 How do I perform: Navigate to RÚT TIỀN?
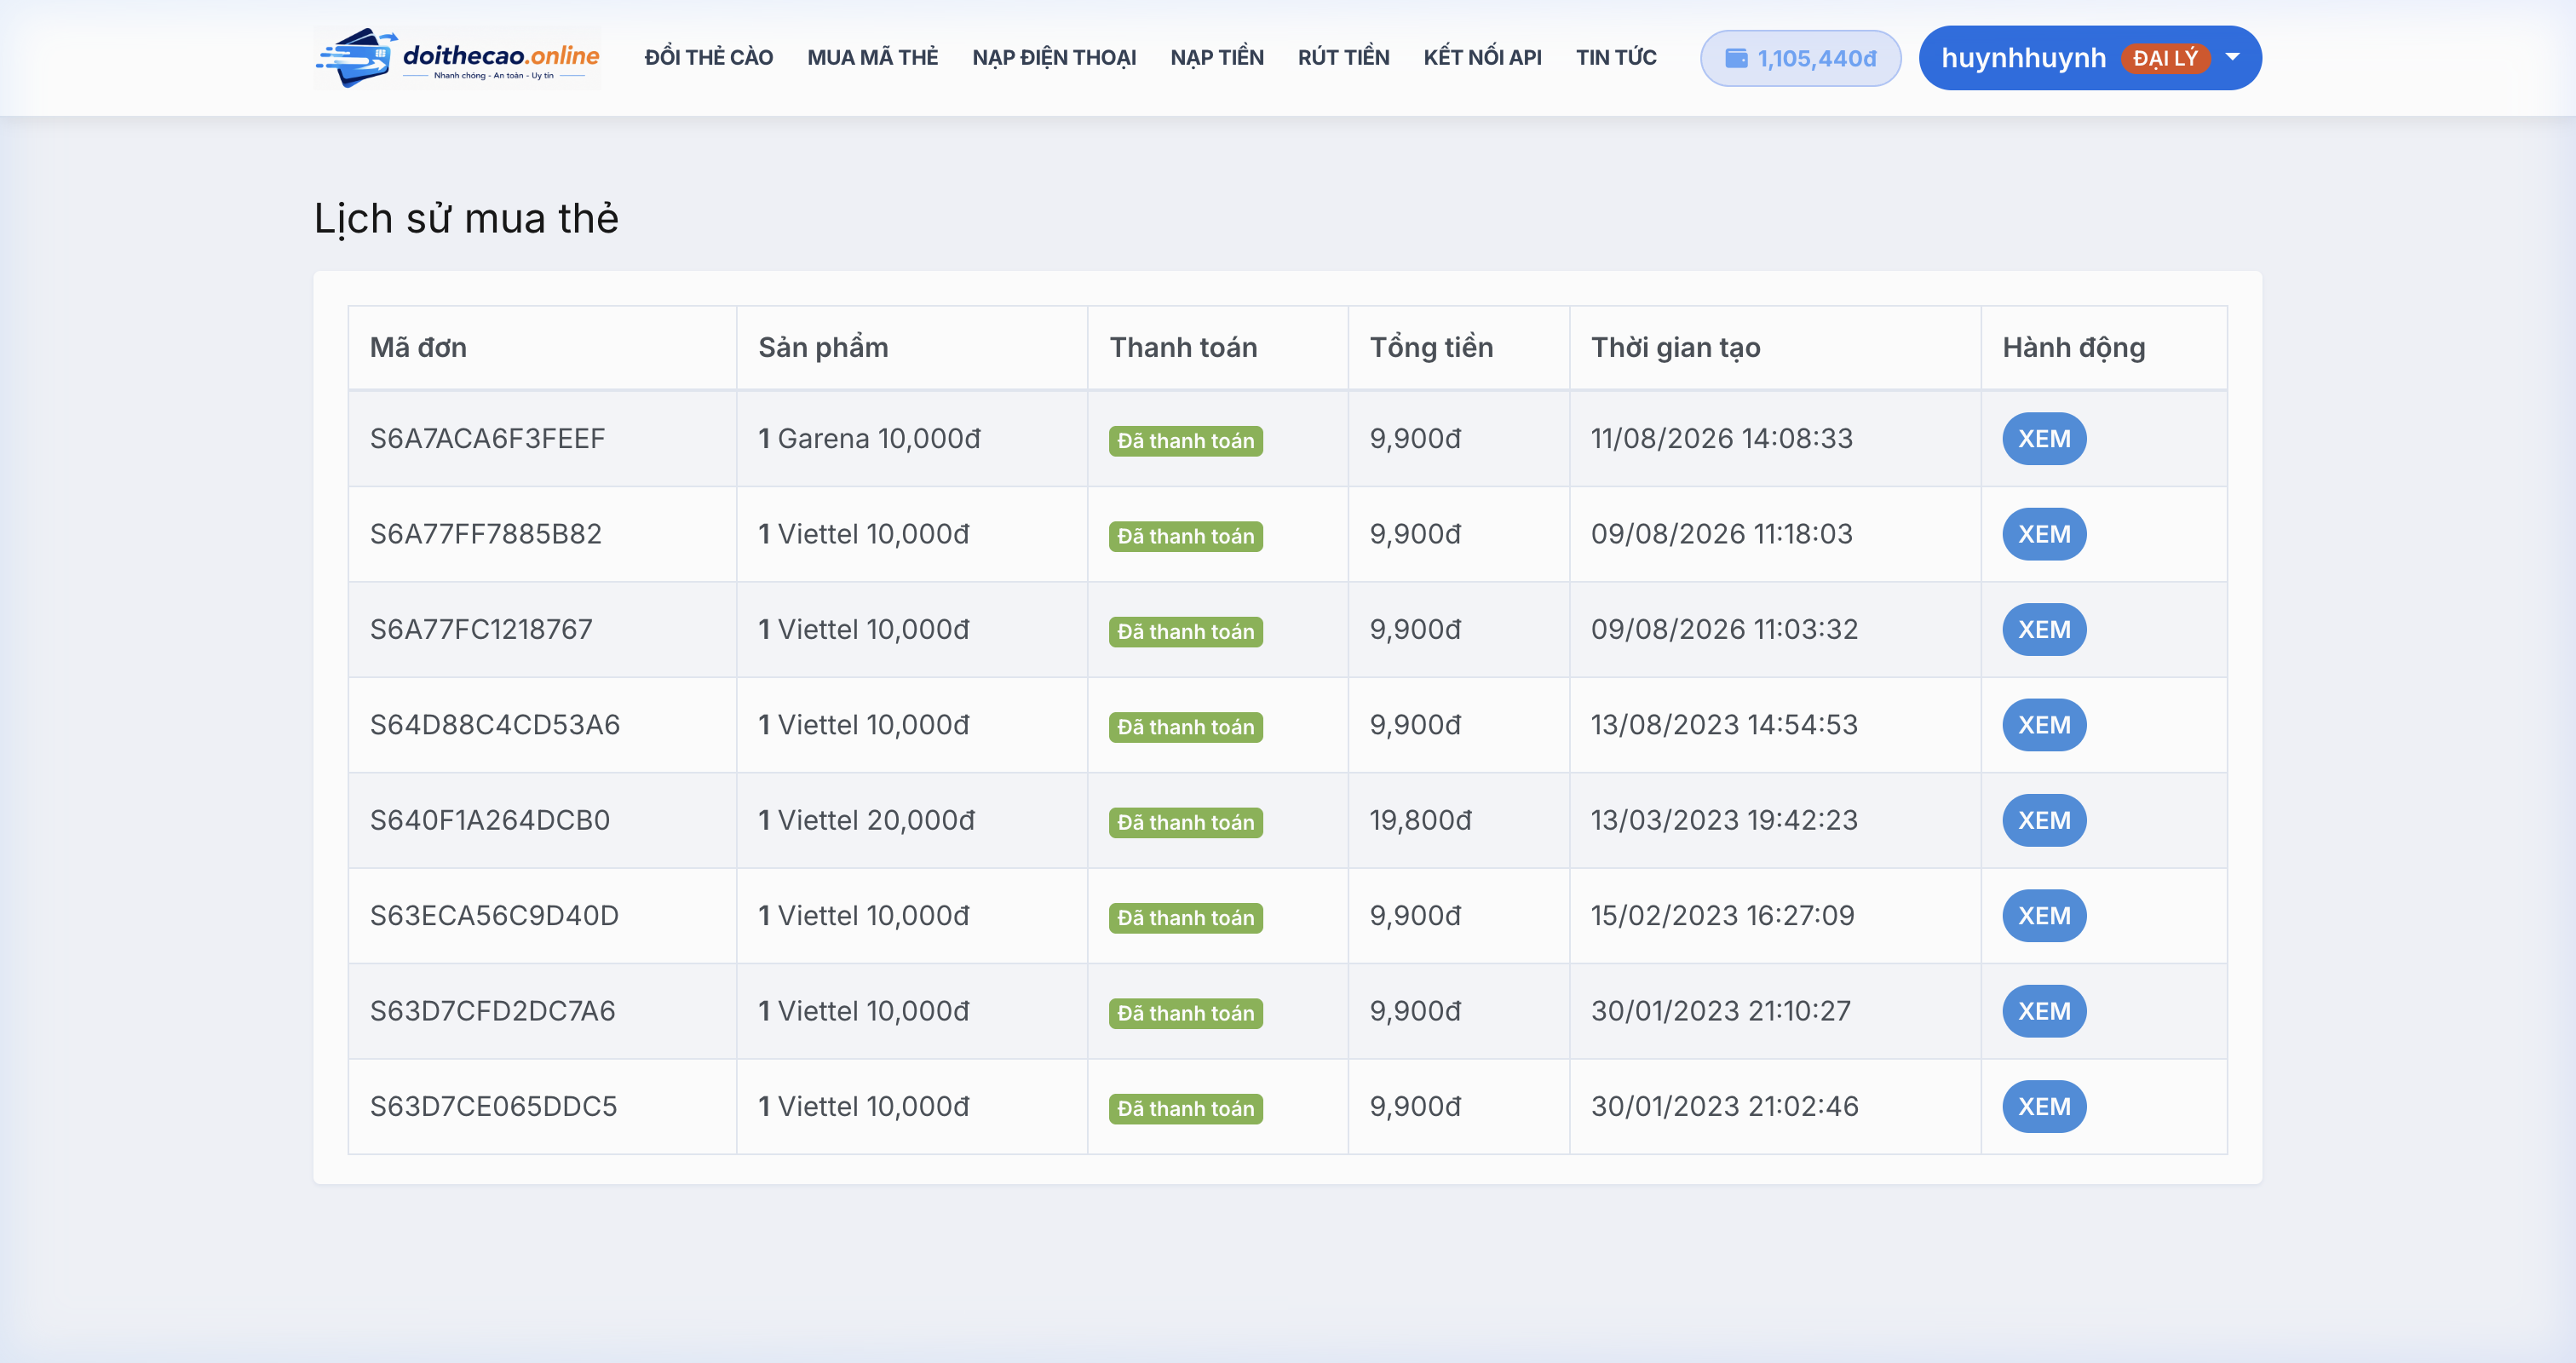[1343, 58]
